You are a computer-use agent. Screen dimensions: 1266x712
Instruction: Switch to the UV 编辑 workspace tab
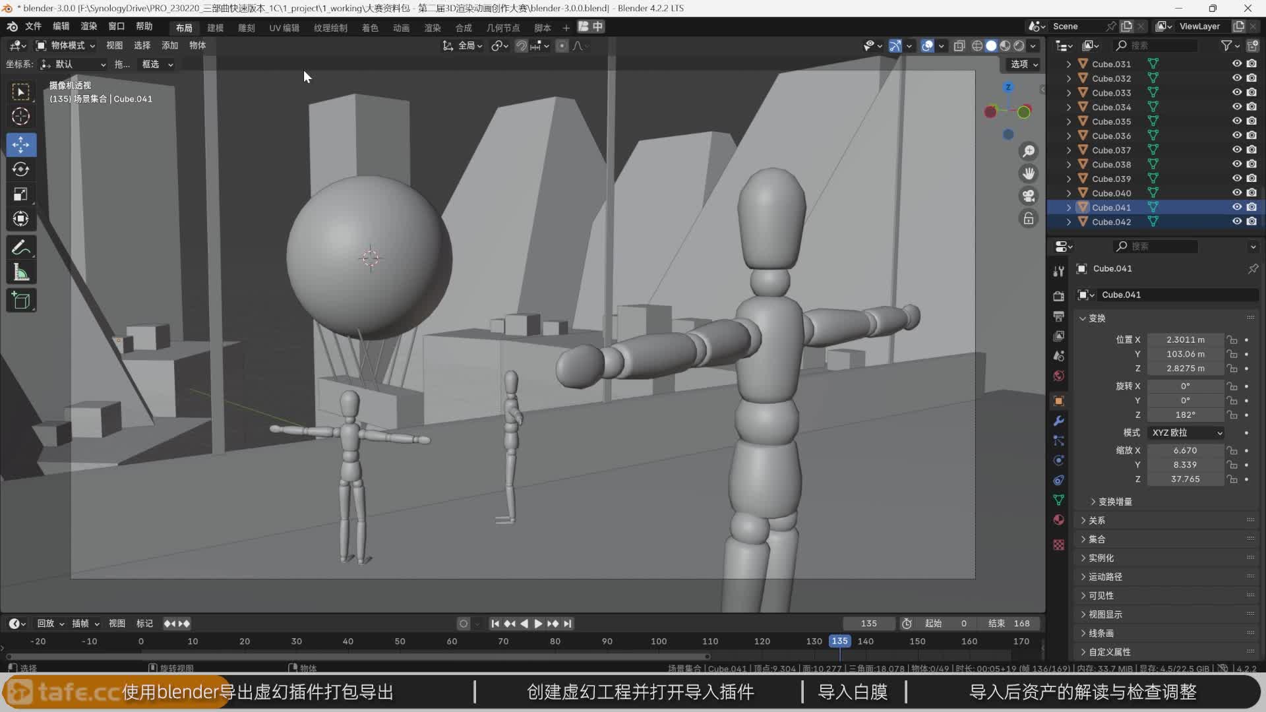[x=284, y=28]
